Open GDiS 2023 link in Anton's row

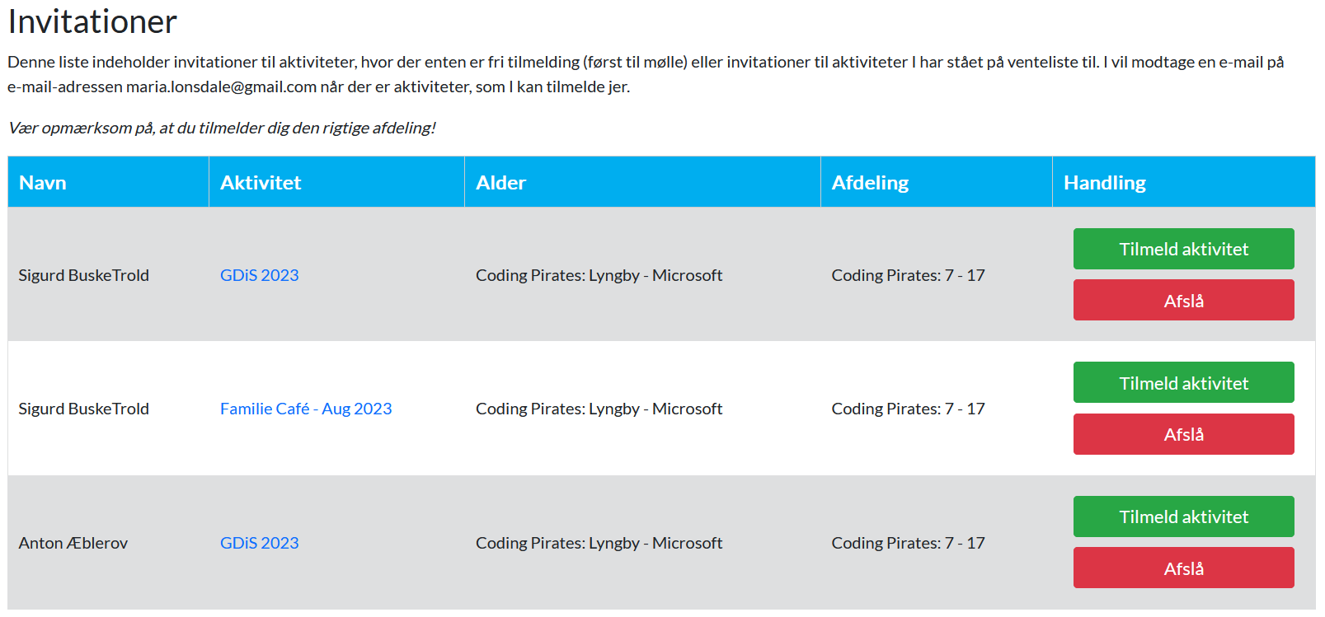point(259,543)
